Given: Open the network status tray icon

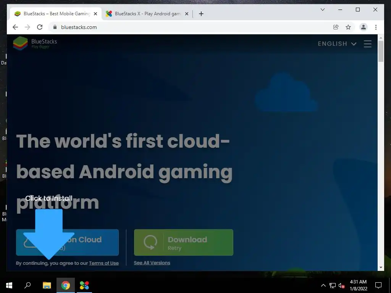Looking at the screenshot, I should point(333,285).
